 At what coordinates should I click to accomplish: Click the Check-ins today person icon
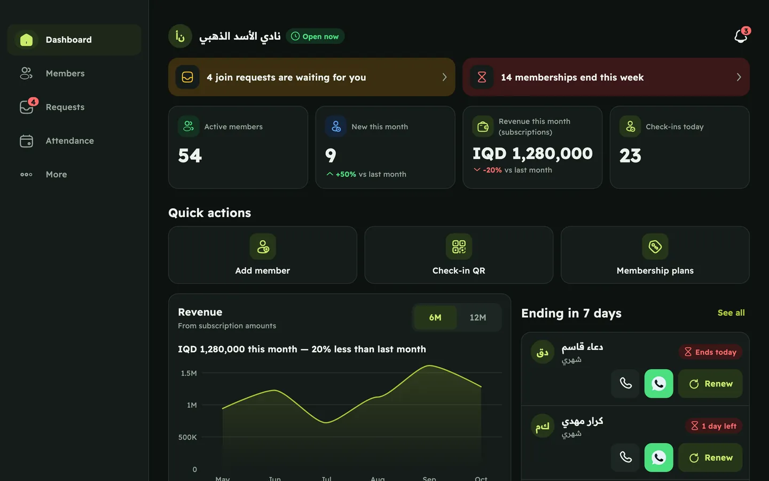630,127
